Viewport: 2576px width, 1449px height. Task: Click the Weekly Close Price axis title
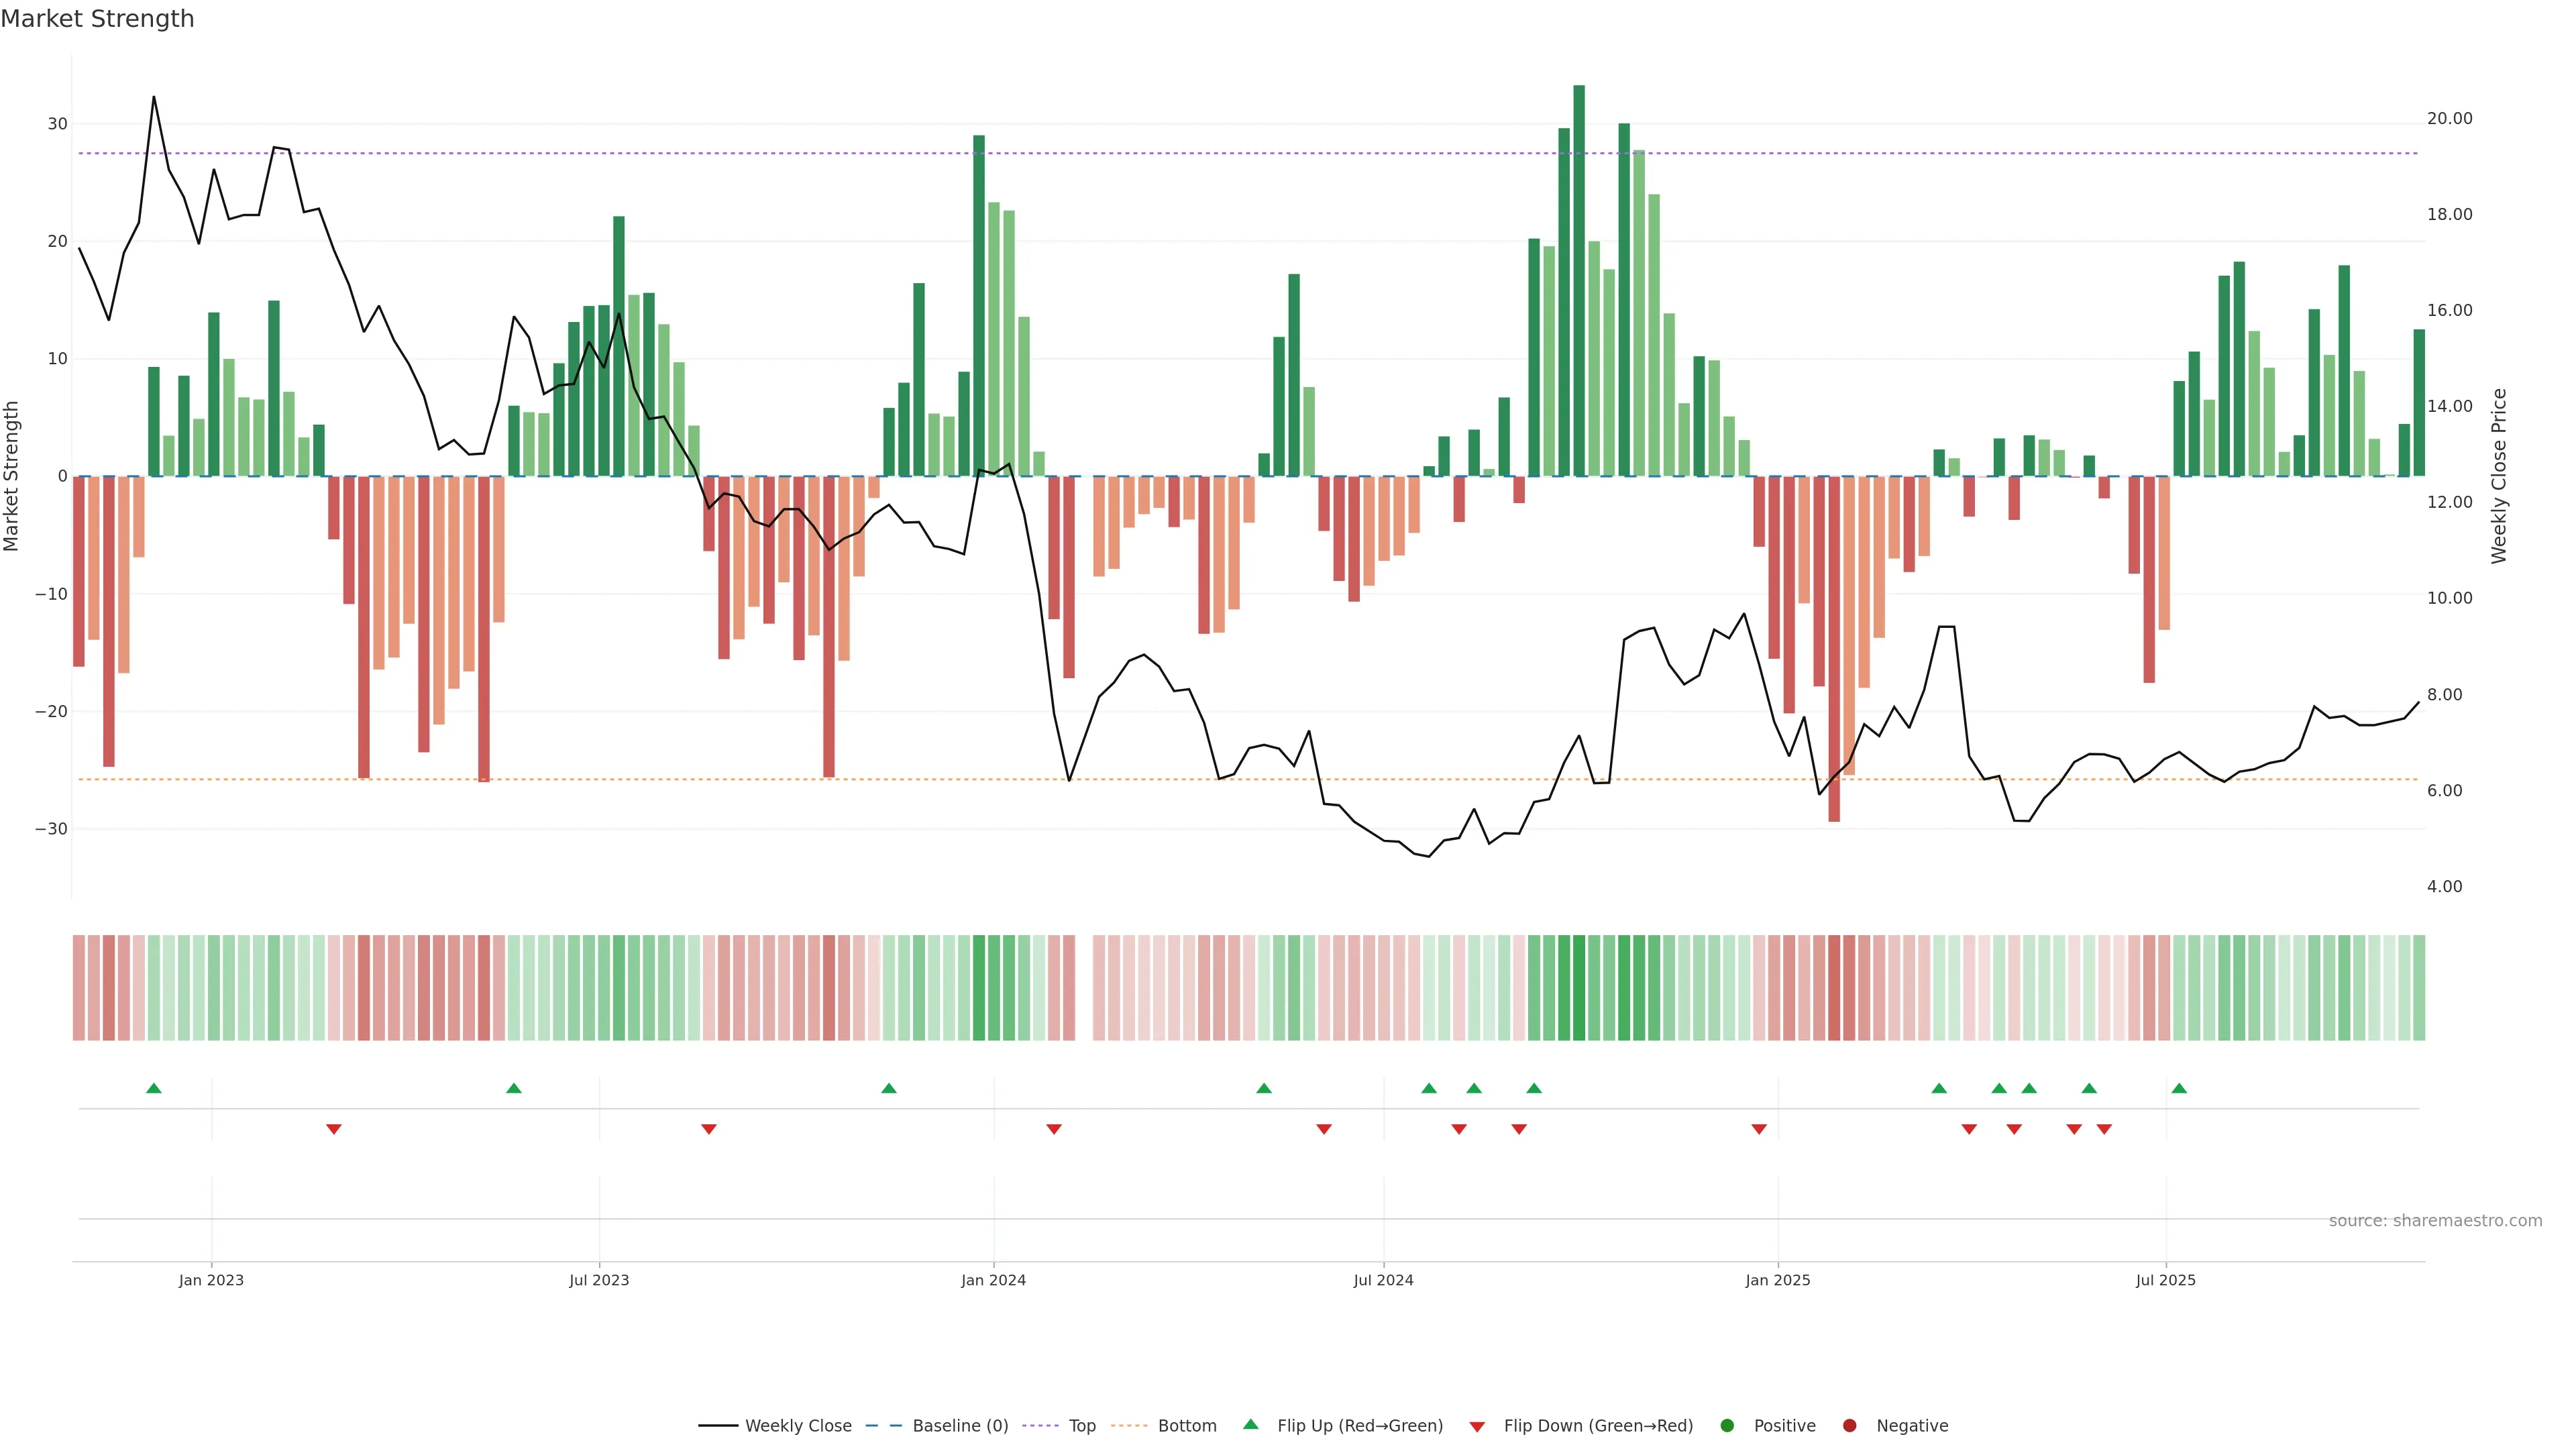(x=2499, y=476)
